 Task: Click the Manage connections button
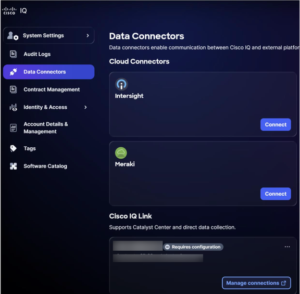[x=256, y=283]
